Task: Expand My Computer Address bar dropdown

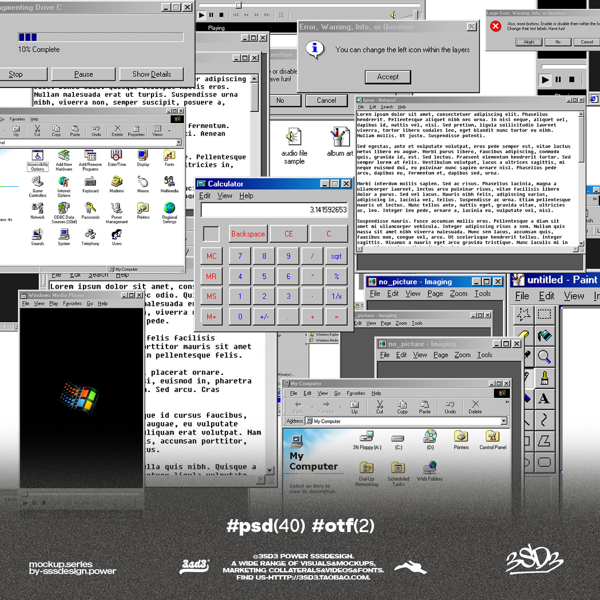Action: click(x=504, y=421)
